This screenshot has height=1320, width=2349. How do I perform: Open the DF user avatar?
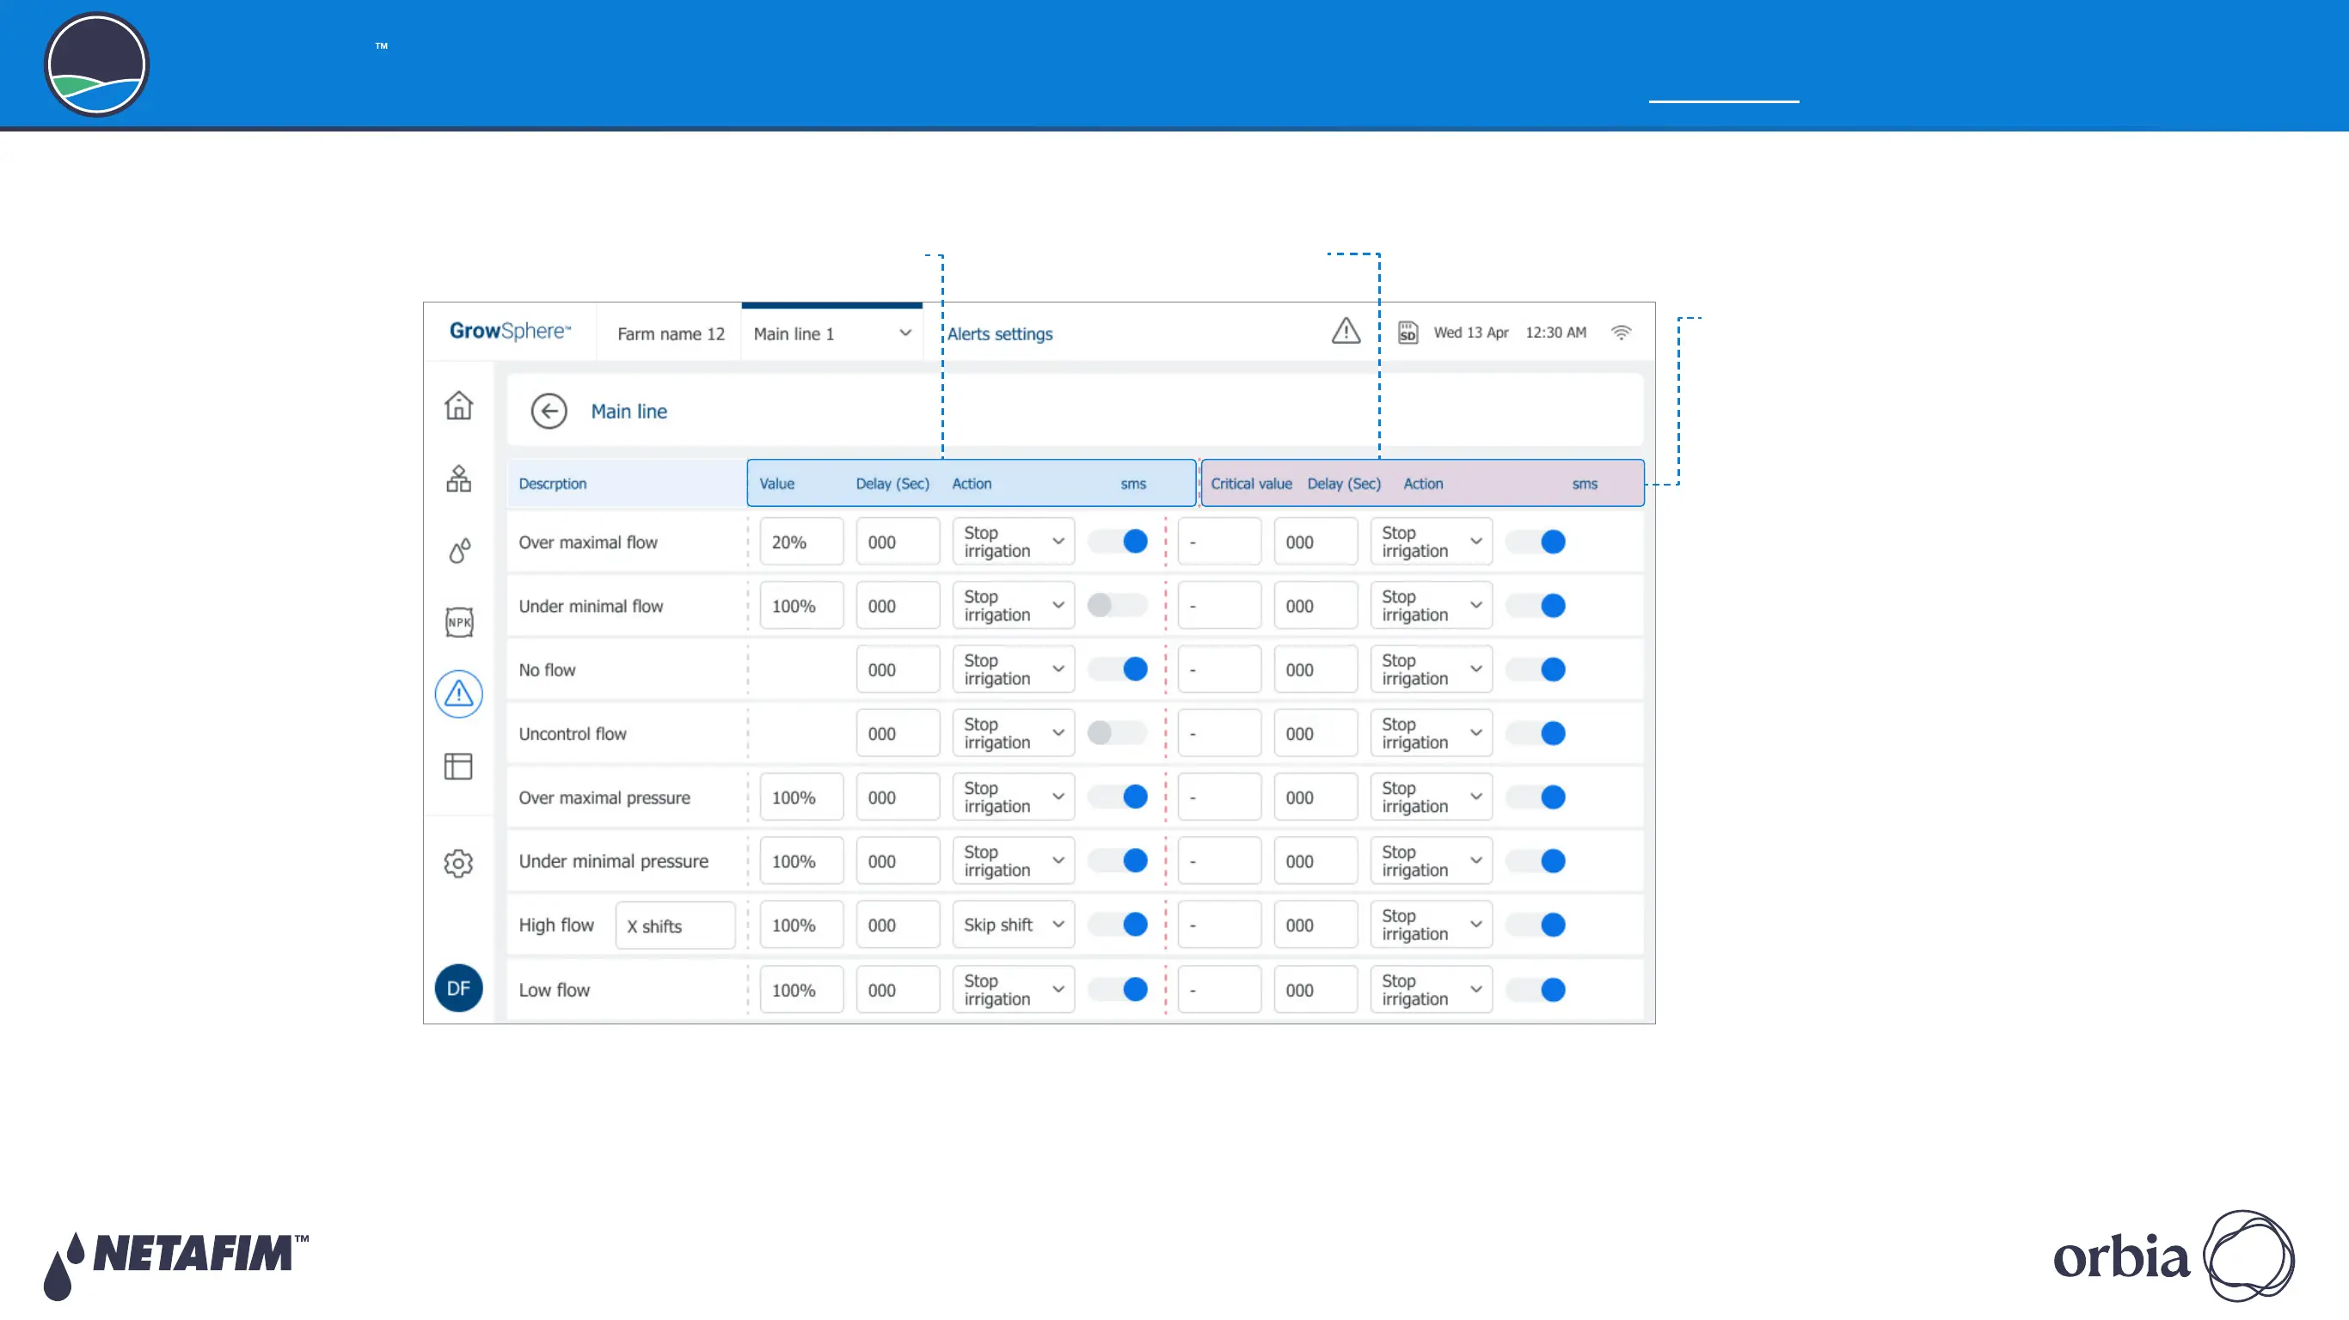point(458,988)
